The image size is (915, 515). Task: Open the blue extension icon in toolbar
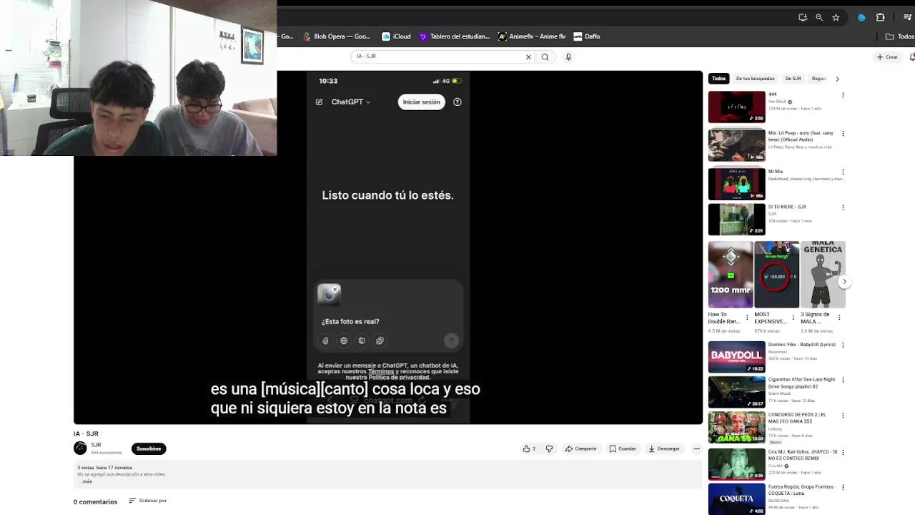861,18
